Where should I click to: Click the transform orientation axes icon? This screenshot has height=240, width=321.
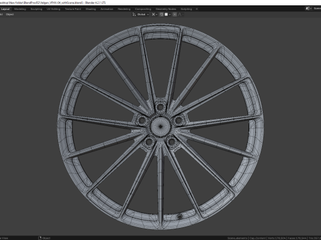[x=134, y=15]
